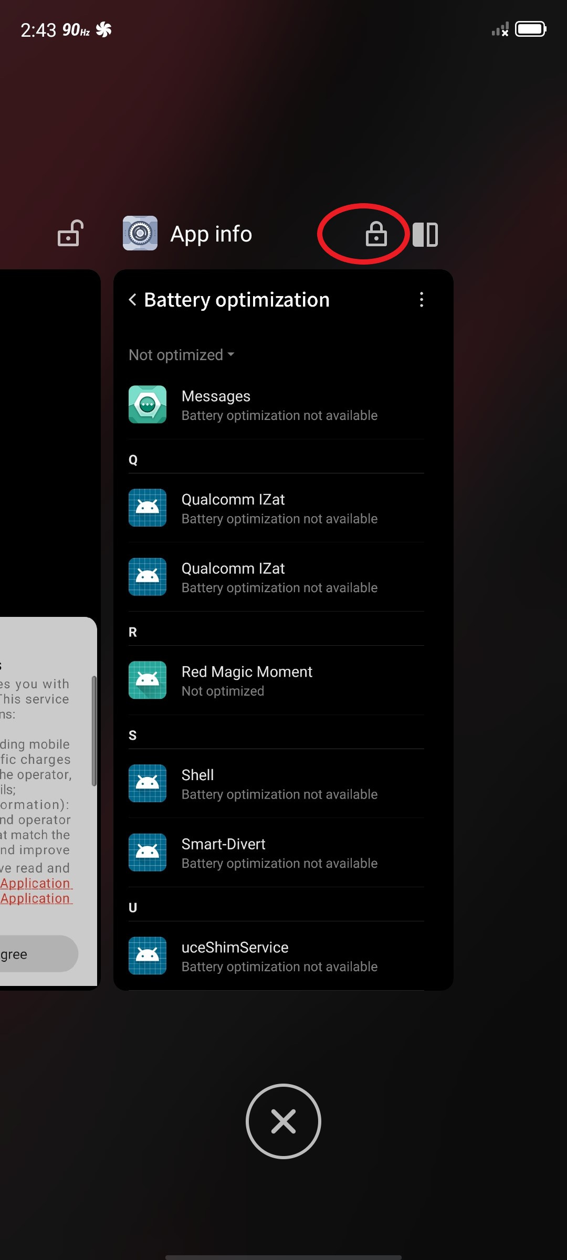Click the scrollbar in the left app card
Screen dimensions: 567x1260
click(x=94, y=731)
